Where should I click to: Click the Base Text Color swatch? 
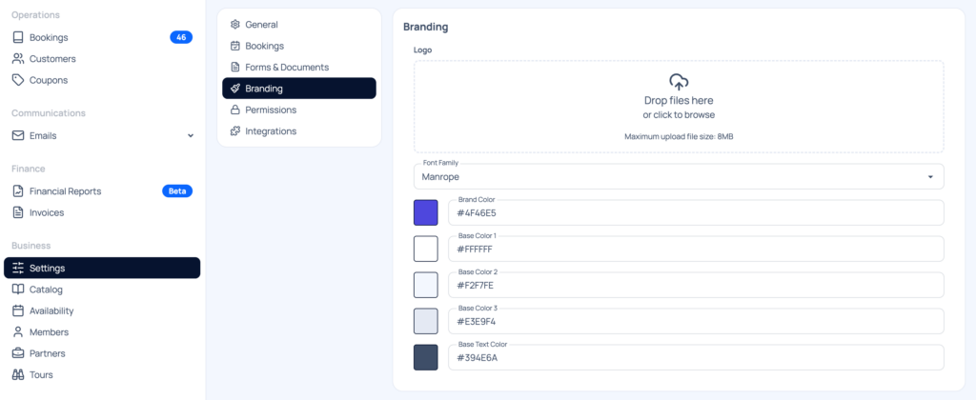click(425, 357)
